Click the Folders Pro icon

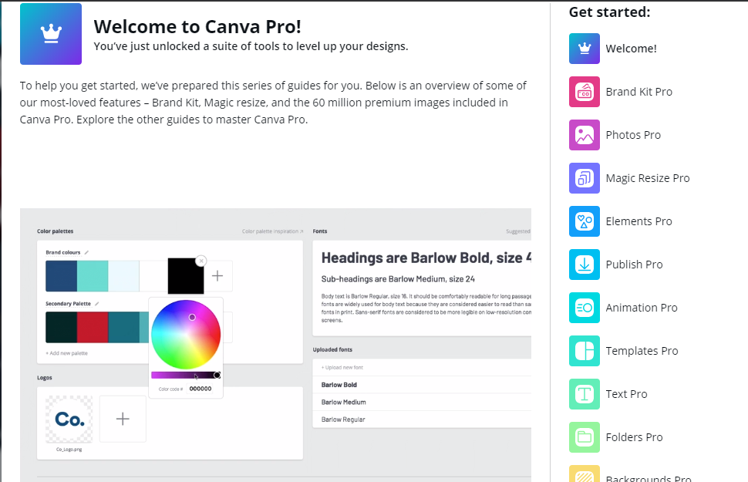[584, 437]
